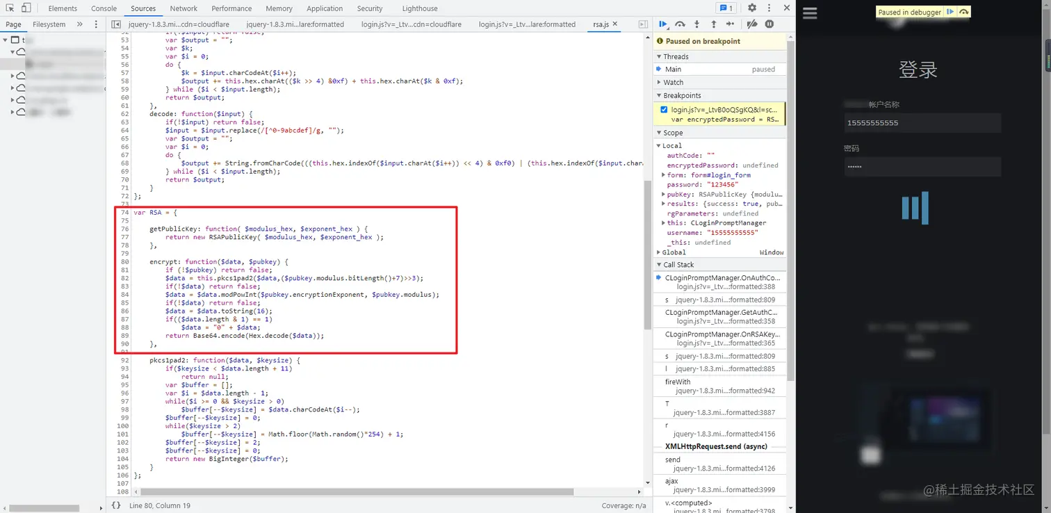Select CLoginPromptManager.OnAuthCo… call stack frame
This screenshot has height=513, width=1051.
[x=720, y=282]
